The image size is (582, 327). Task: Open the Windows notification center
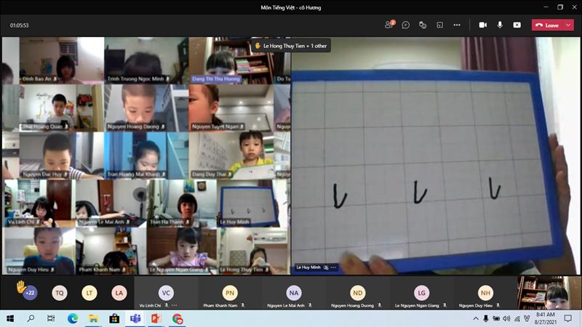click(x=568, y=318)
